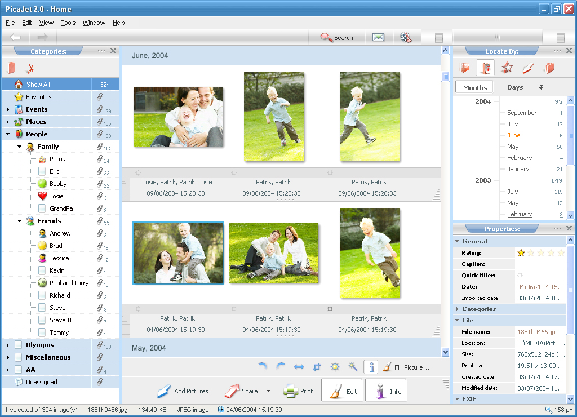
Task: Check the AA category checkbox
Action: pyautogui.click(x=19, y=370)
